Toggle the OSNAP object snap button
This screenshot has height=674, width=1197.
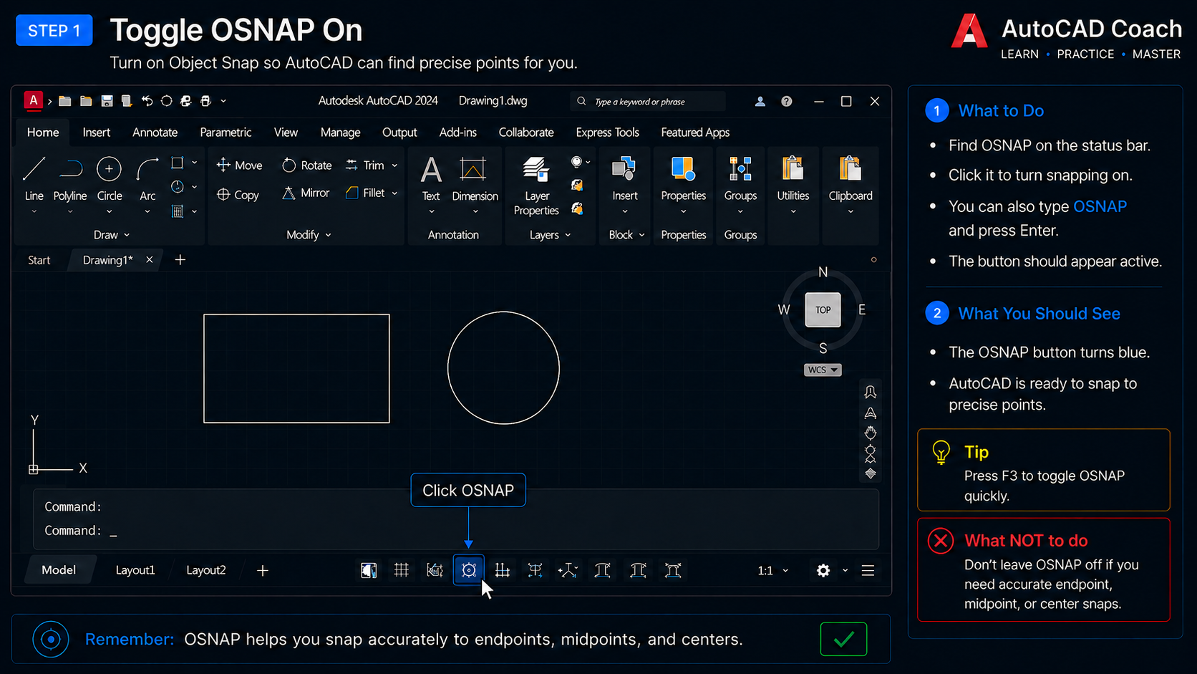pos(469,570)
